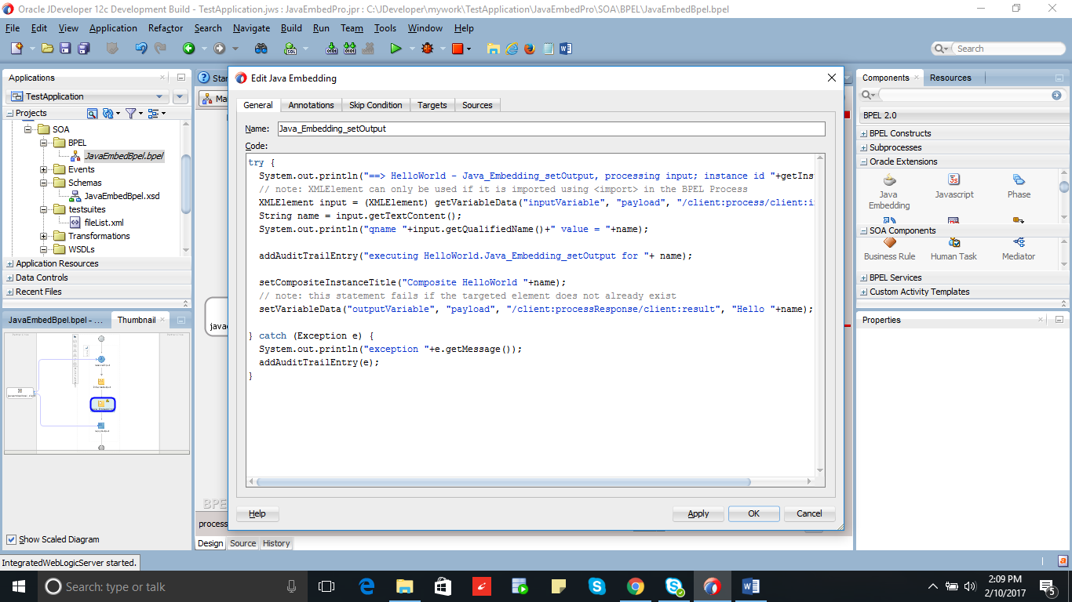Screen dimensions: 1072x602
Task: Click the Debug ladybug toolbar icon
Action: point(427,48)
